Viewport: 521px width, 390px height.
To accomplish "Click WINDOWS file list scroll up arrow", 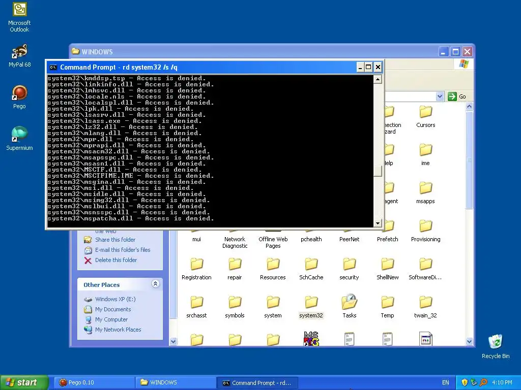I will click(469, 107).
